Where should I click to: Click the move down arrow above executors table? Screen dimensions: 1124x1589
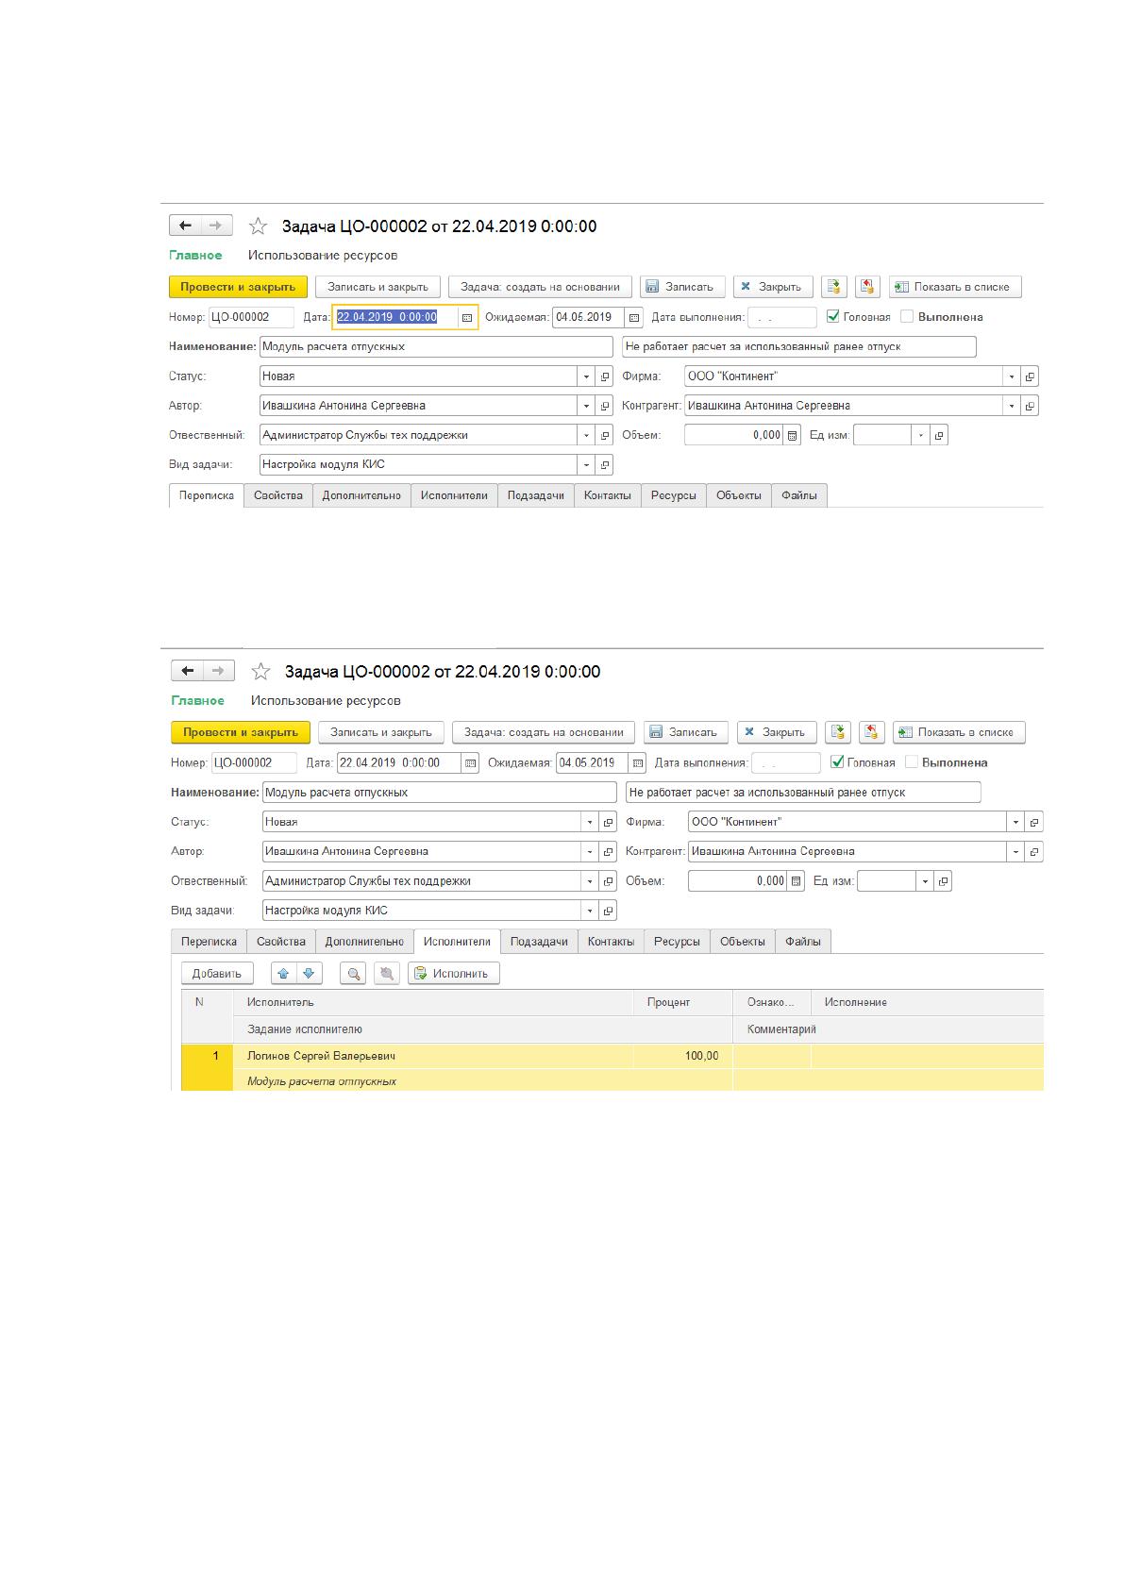[309, 973]
